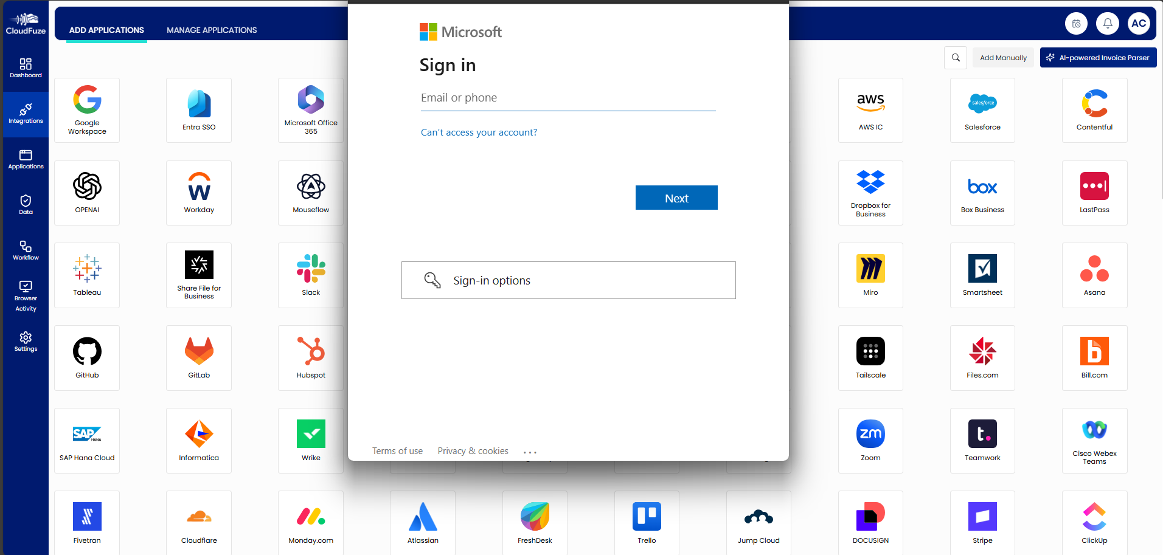Click the Email or phone input field
This screenshot has width=1163, height=555.
click(x=568, y=98)
